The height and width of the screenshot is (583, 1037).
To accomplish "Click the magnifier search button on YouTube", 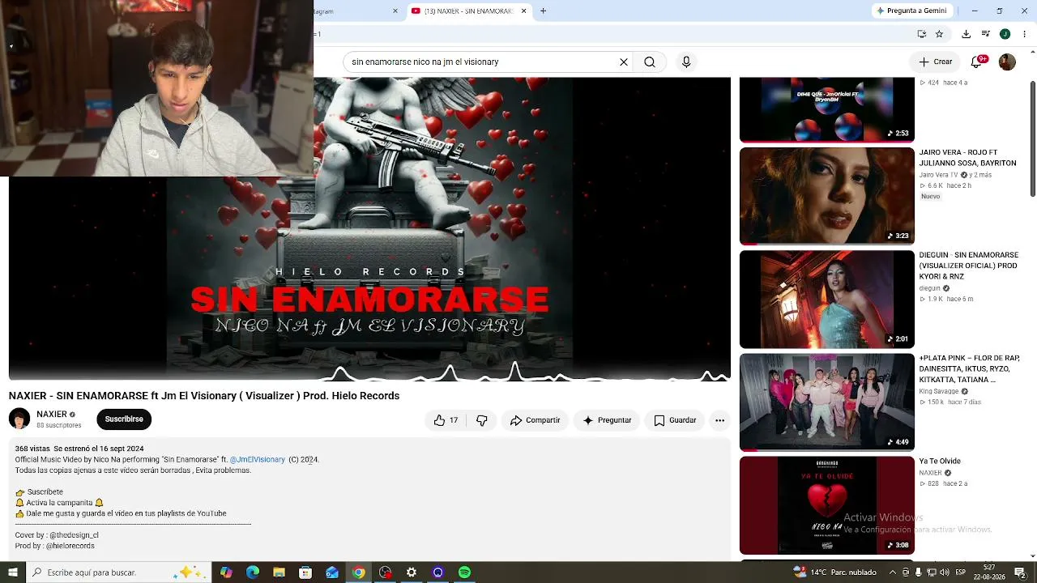I will [x=650, y=62].
